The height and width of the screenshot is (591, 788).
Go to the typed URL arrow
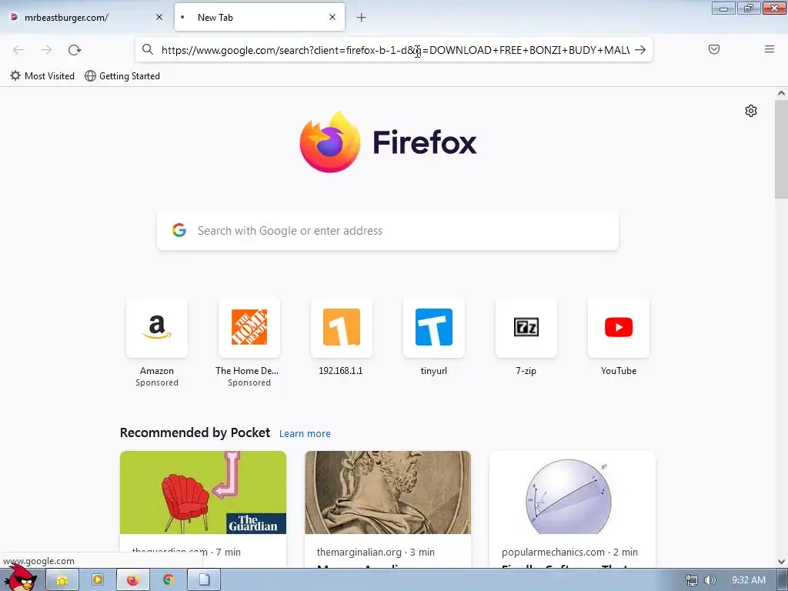coord(640,50)
